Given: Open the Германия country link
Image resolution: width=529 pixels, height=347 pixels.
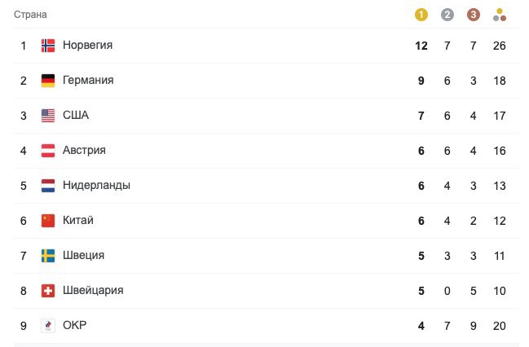Looking at the screenshot, I should click(88, 81).
